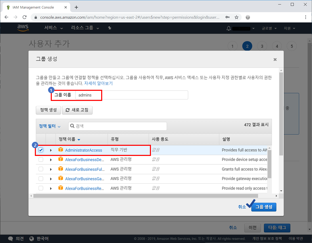Viewport: 312px width, 243px height.
Task: Go back in browser history
Action: (6, 17)
